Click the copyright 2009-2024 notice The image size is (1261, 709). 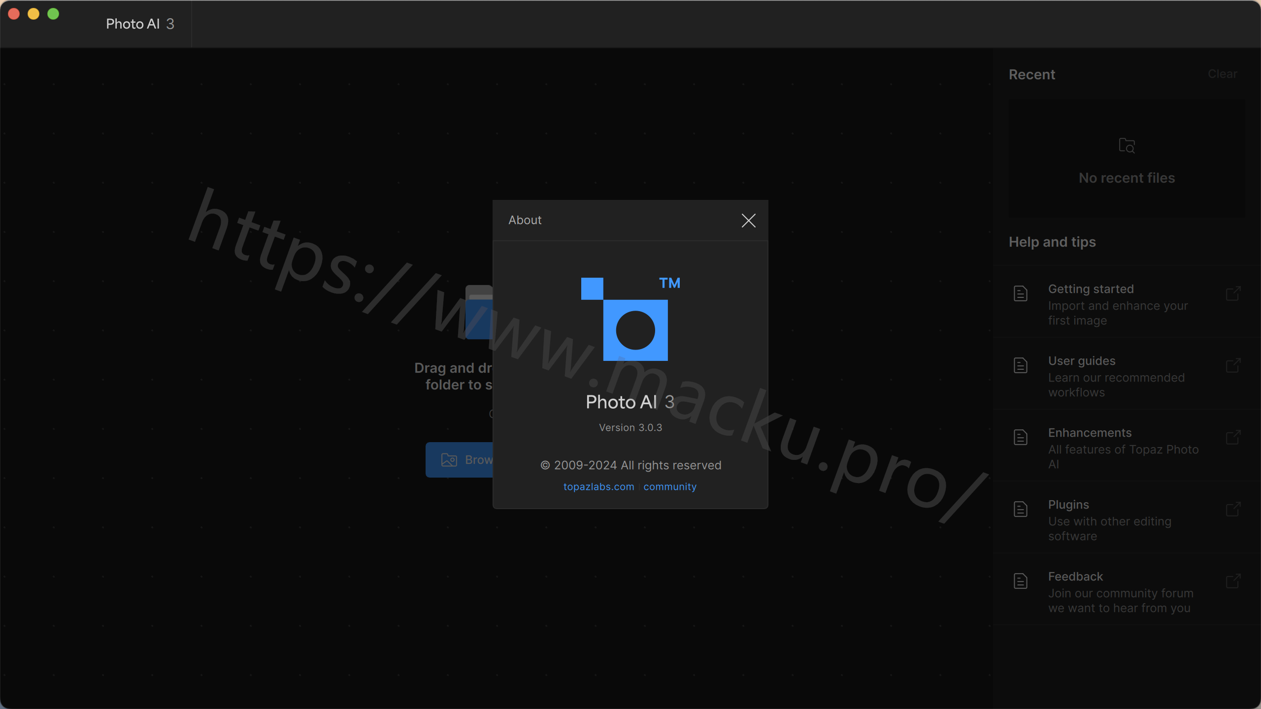pos(630,465)
